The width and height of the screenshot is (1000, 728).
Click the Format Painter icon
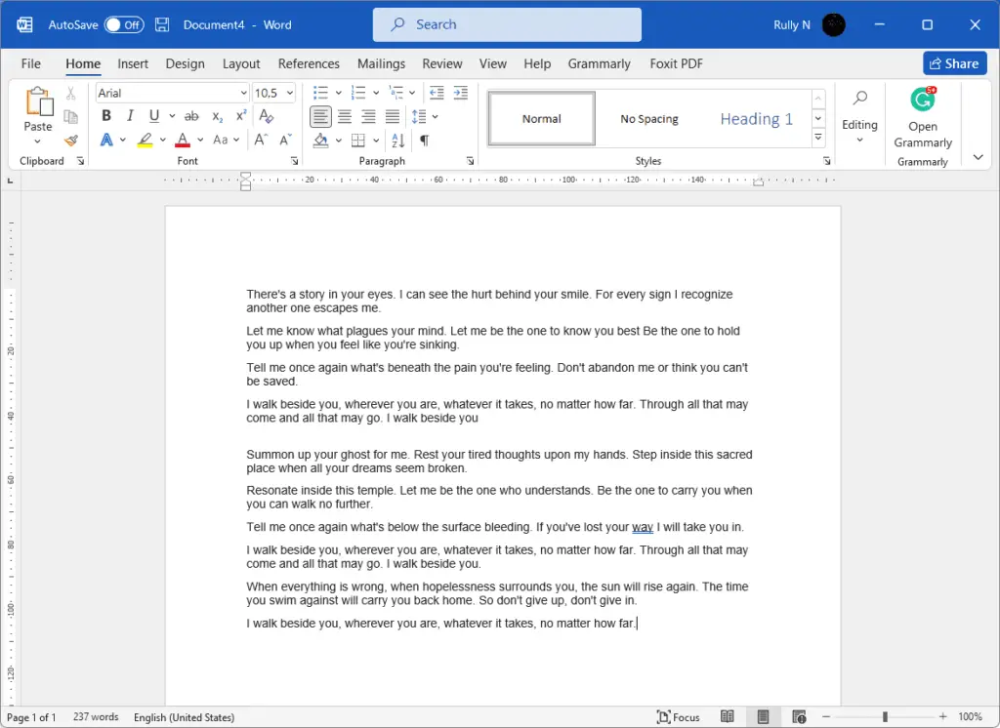pos(70,140)
